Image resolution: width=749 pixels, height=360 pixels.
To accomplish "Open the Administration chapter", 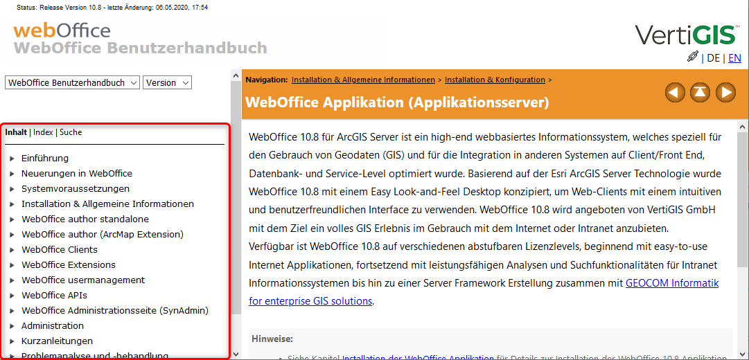I will pos(53,325).
